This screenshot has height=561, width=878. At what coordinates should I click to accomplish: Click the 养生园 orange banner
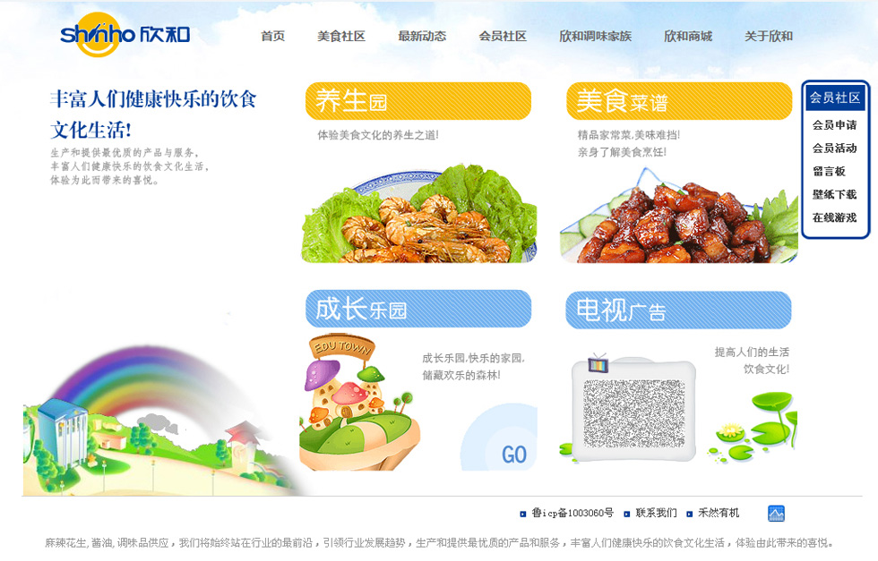pos(417,101)
